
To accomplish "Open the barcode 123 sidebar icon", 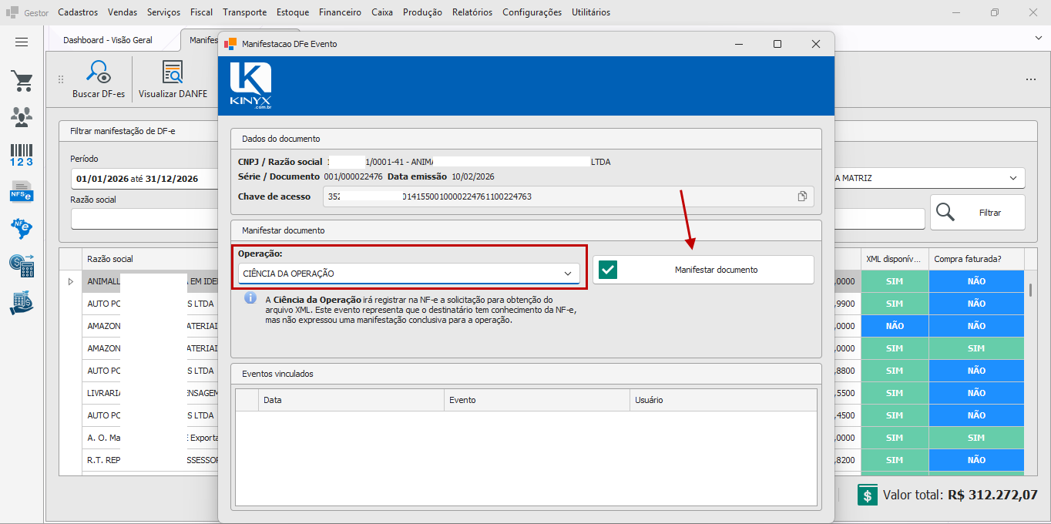I will [x=22, y=155].
